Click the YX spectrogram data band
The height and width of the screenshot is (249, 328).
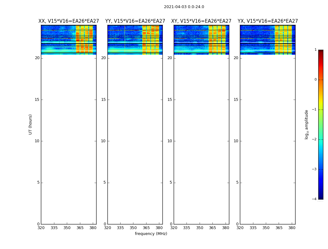pyautogui.click(x=267, y=40)
